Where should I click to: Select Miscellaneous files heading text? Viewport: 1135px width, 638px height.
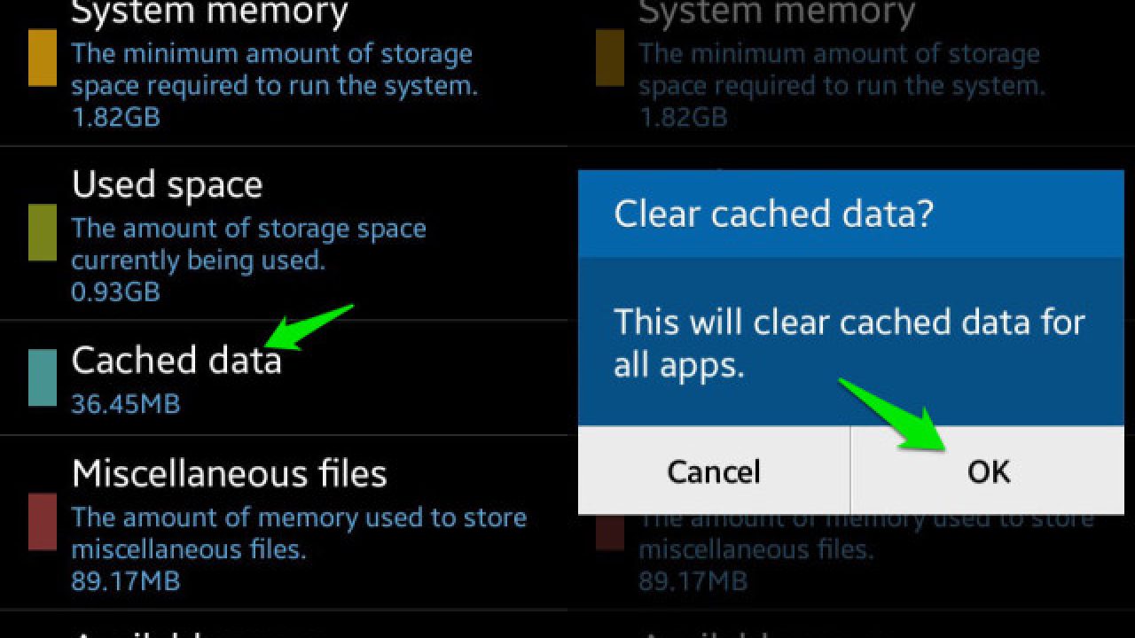(x=229, y=473)
